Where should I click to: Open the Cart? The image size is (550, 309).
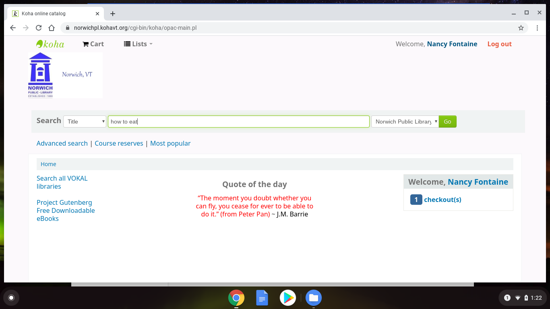click(93, 44)
